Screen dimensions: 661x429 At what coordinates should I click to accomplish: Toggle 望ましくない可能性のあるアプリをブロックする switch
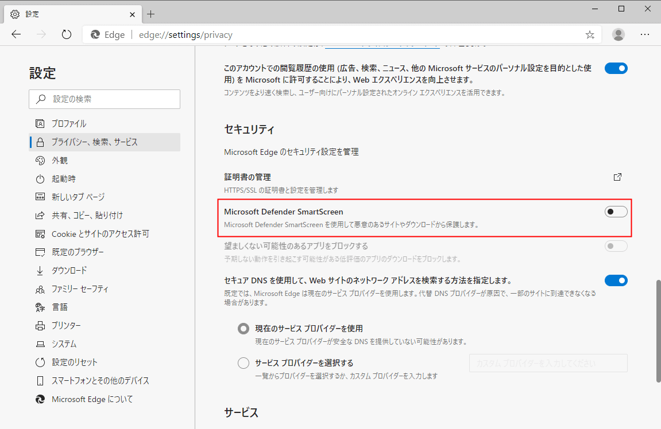(616, 246)
